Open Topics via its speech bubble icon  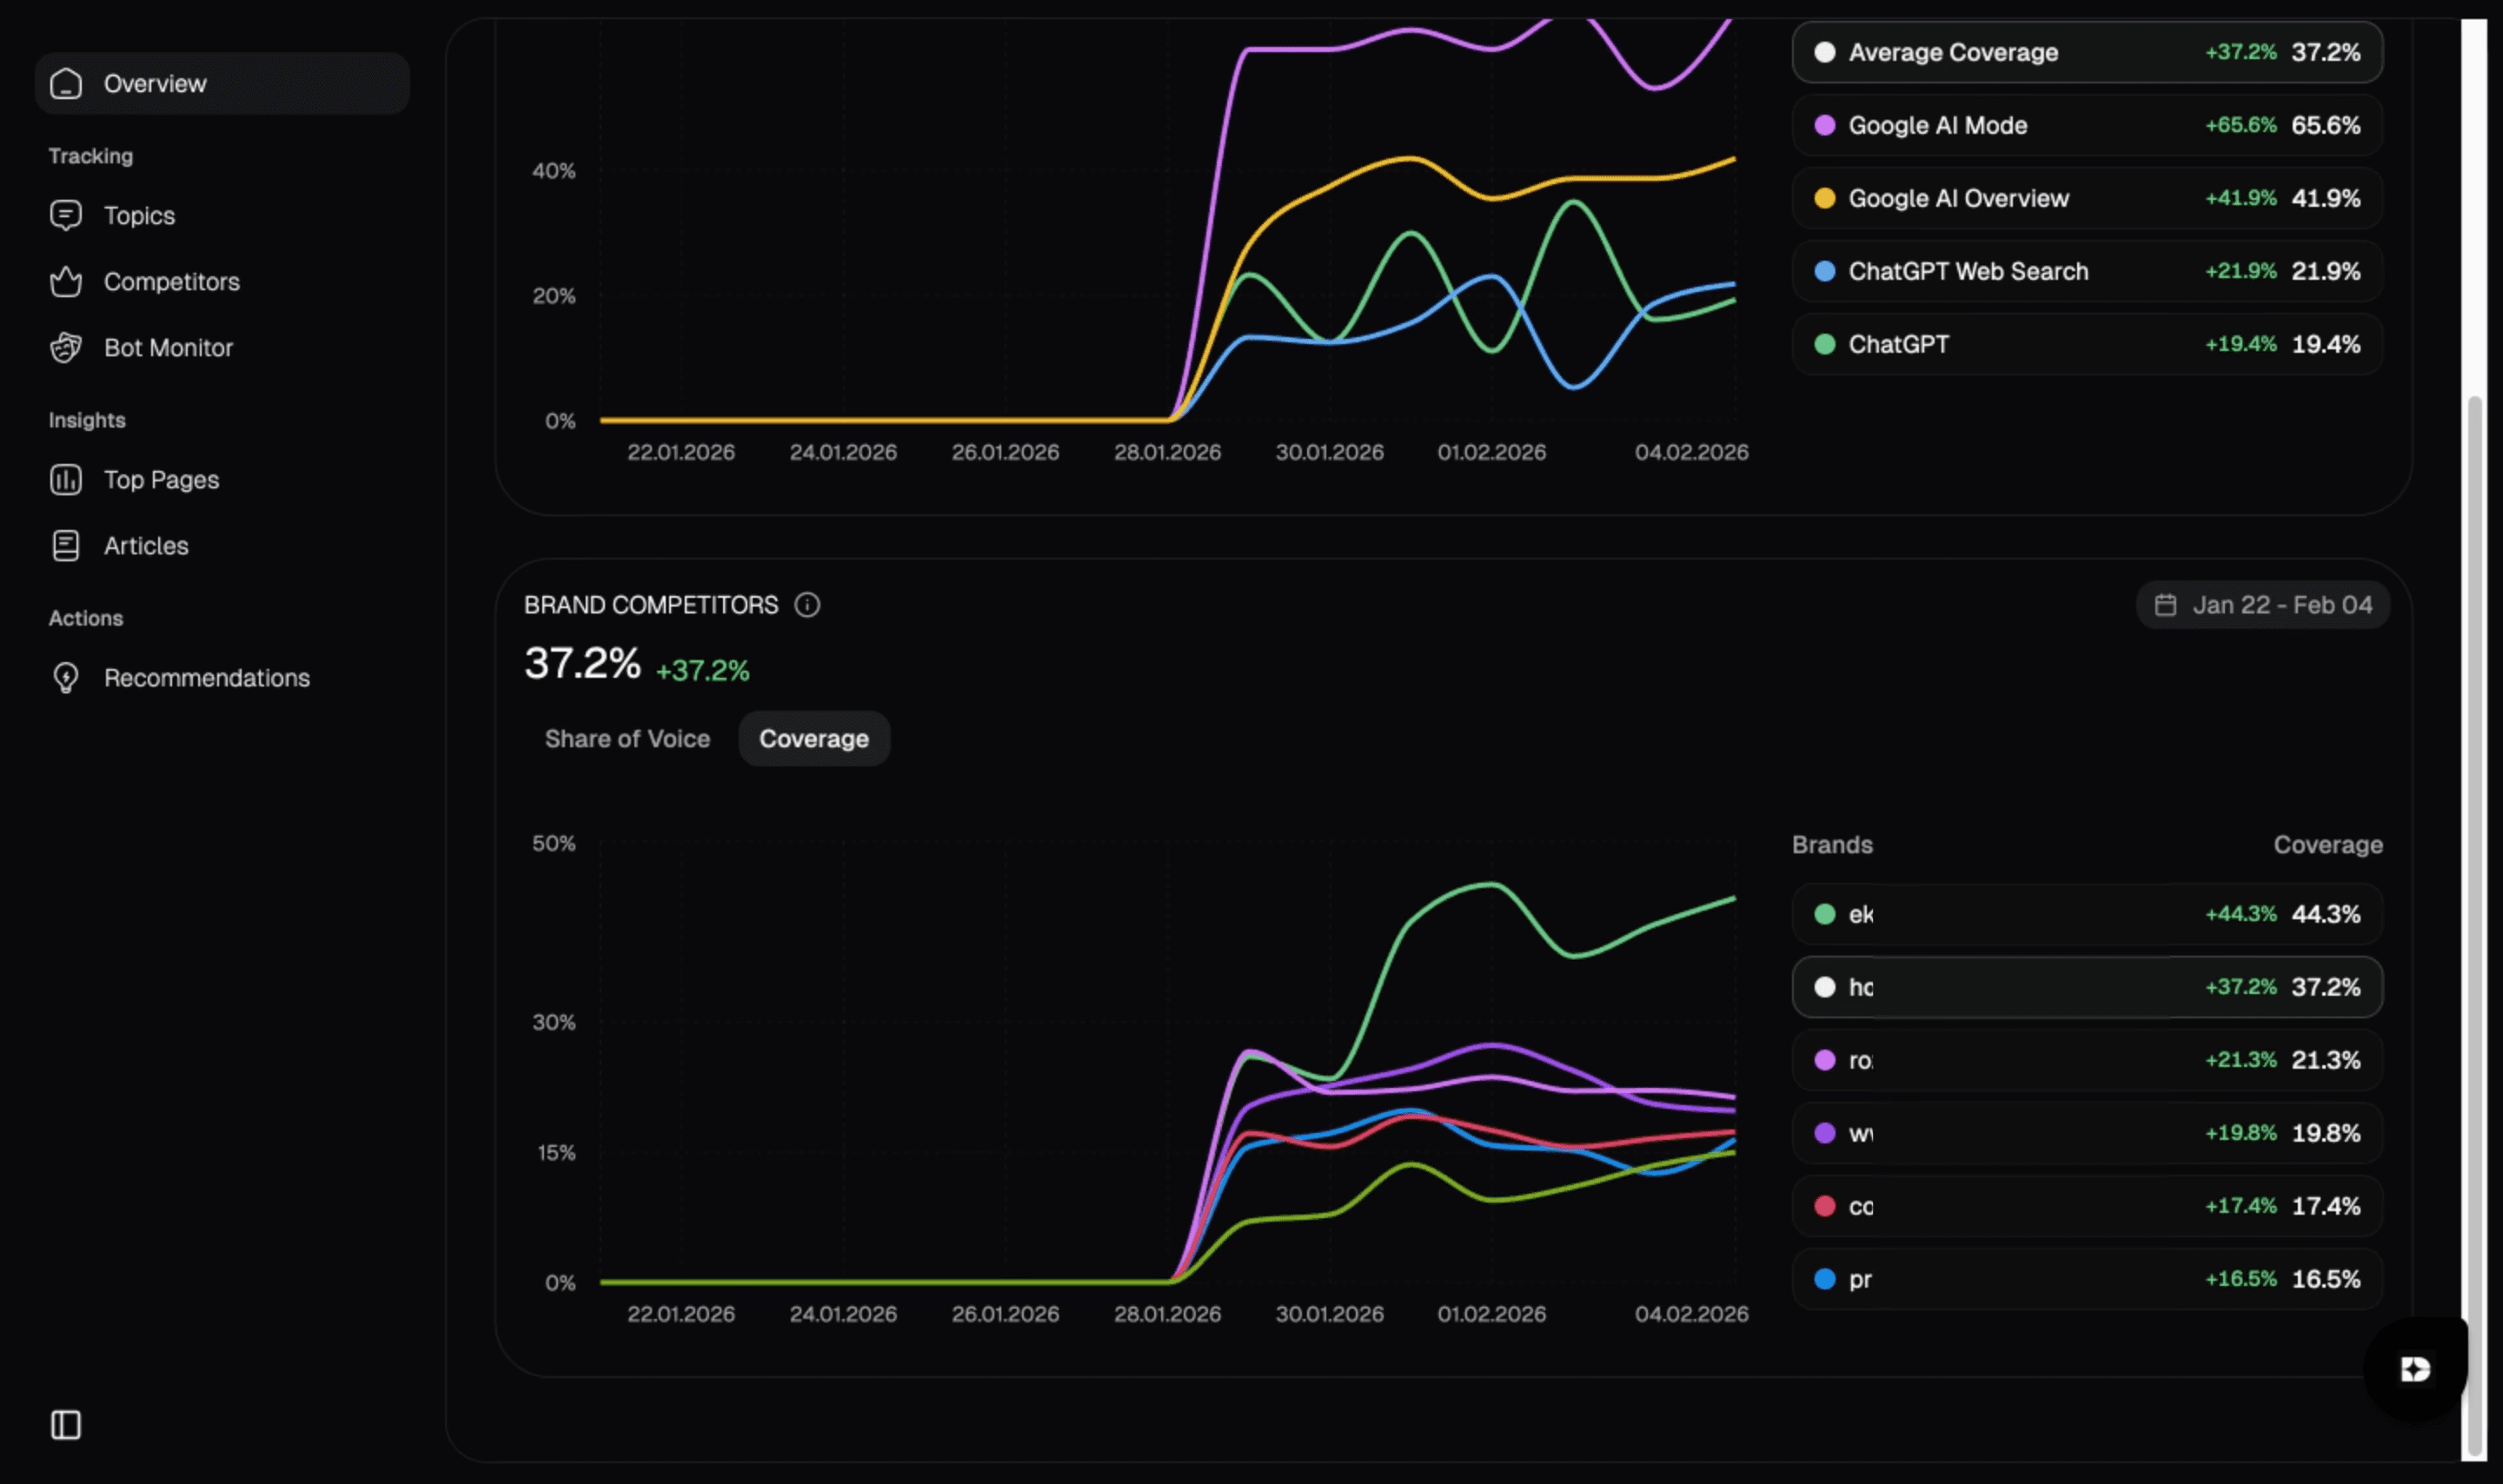tap(65, 215)
